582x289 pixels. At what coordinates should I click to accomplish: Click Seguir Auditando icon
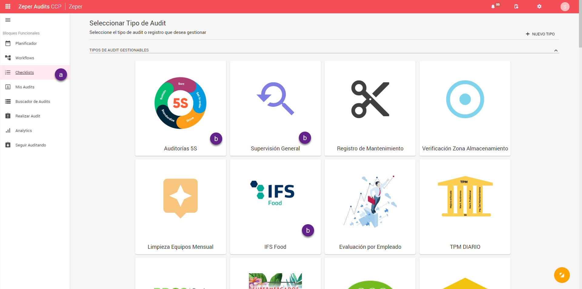pos(8,145)
